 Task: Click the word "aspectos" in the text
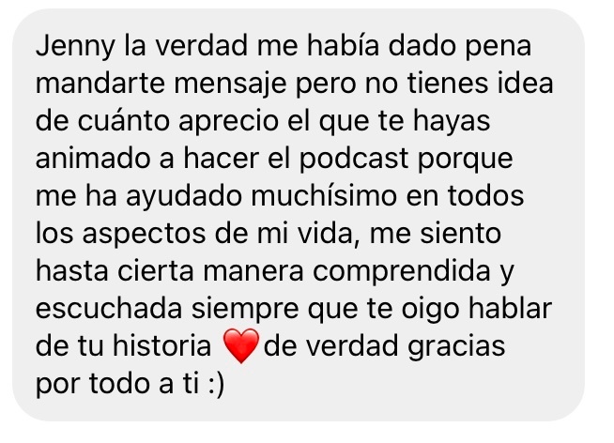pos(144,235)
